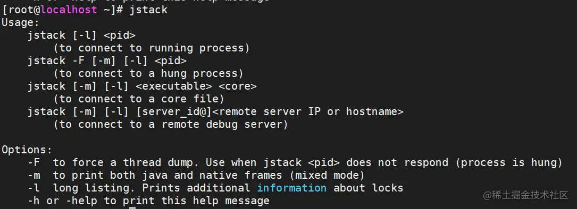Click '(to connect to a core file)' line
The image size is (577, 209).
pos(139,99)
